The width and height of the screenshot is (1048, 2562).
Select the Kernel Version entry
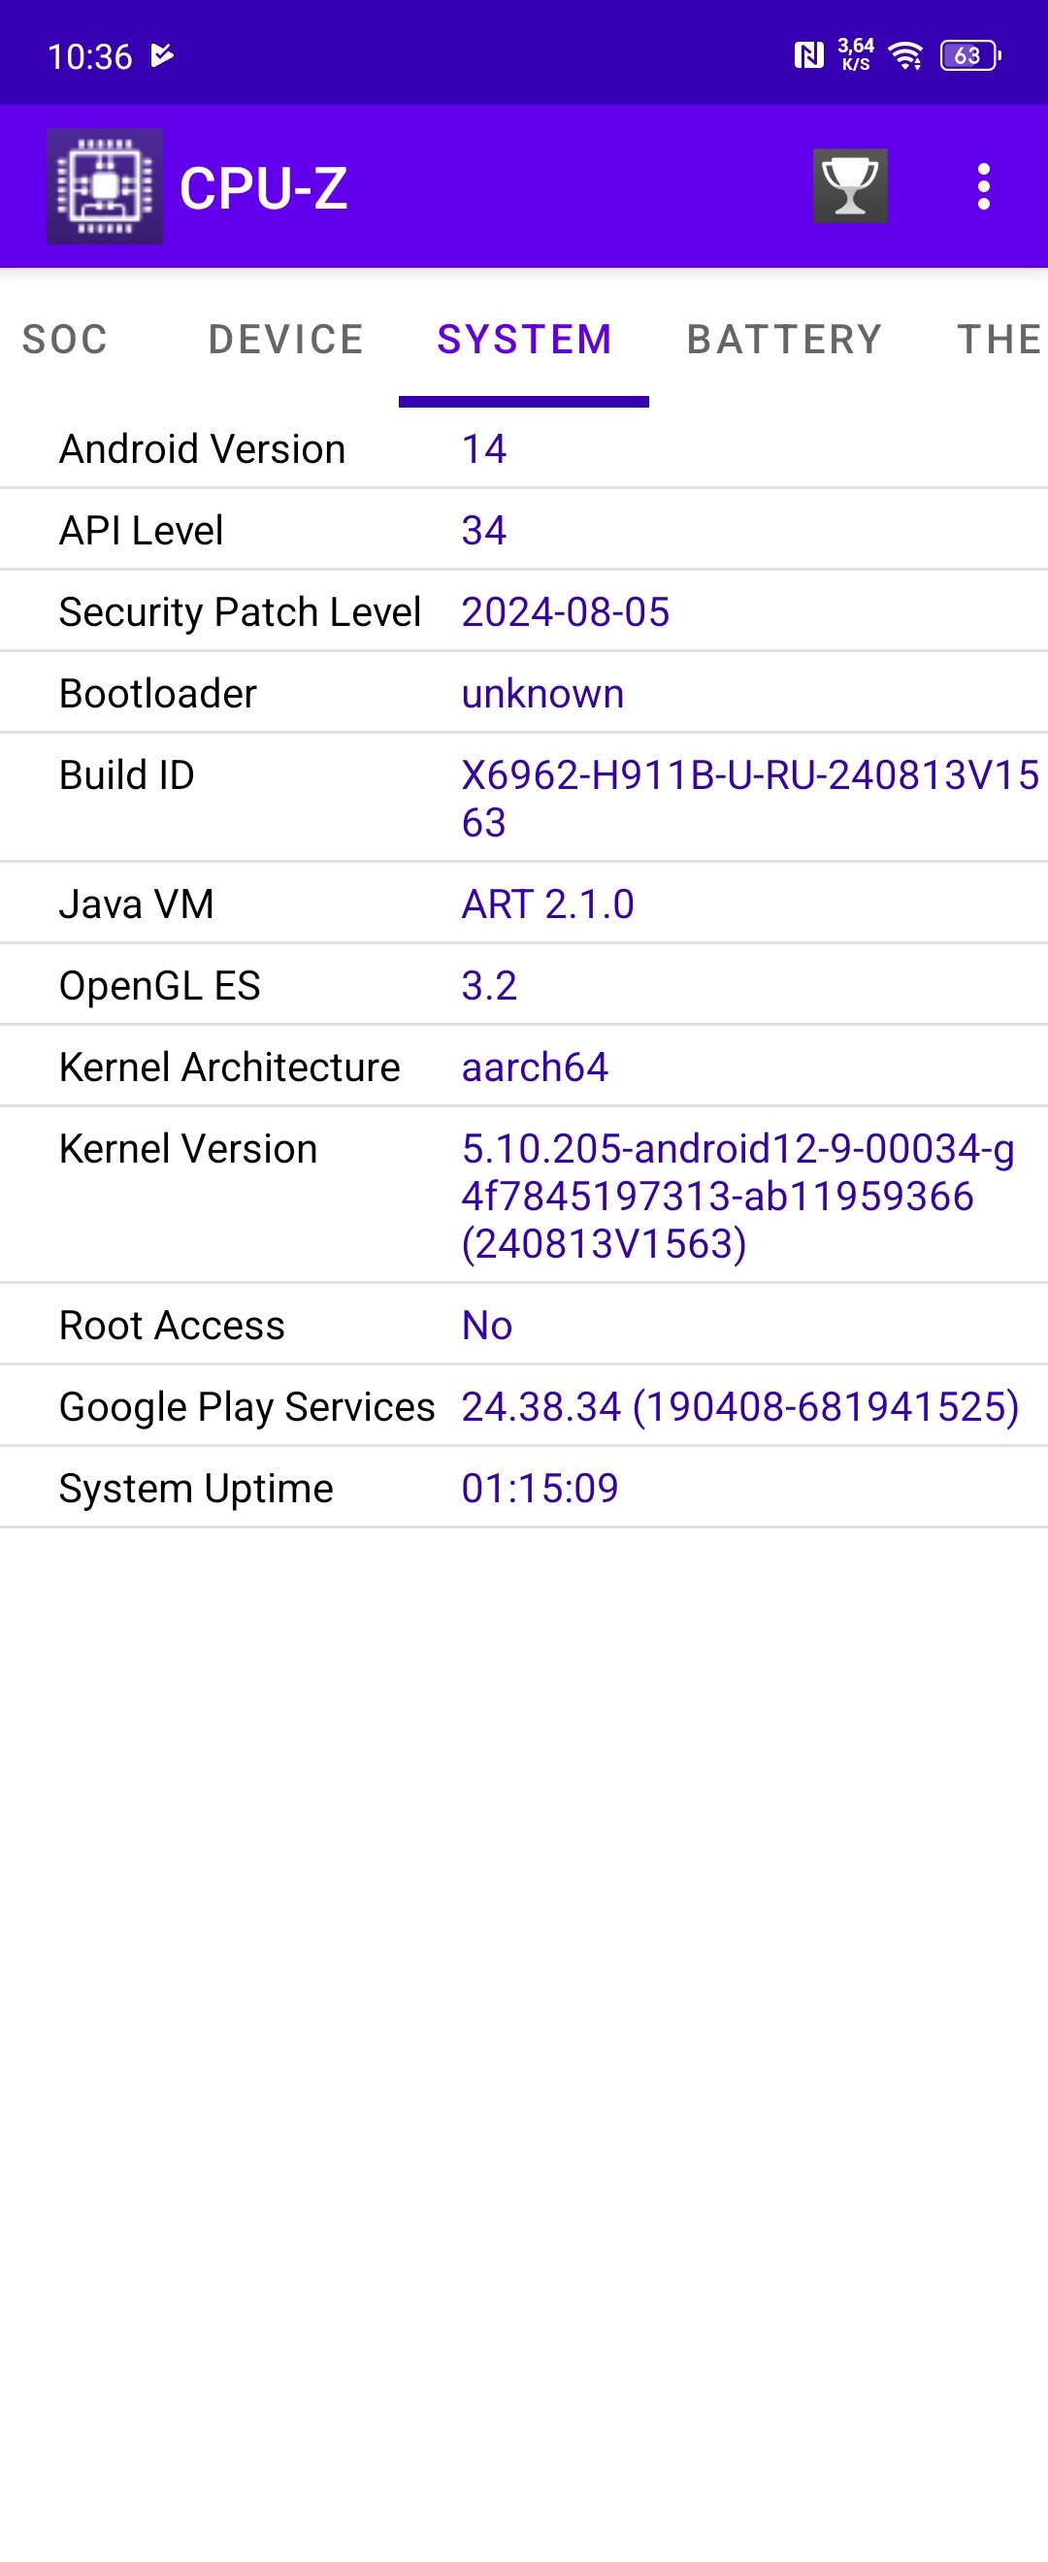pyautogui.click(x=524, y=1196)
